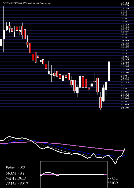Click the Price : 32 readout
Image resolution: width=134 pixels, height=188 pixels.
tap(15, 168)
